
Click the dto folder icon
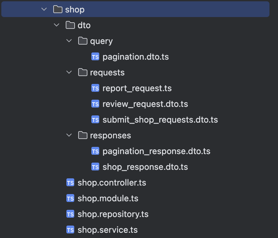[x=70, y=25]
